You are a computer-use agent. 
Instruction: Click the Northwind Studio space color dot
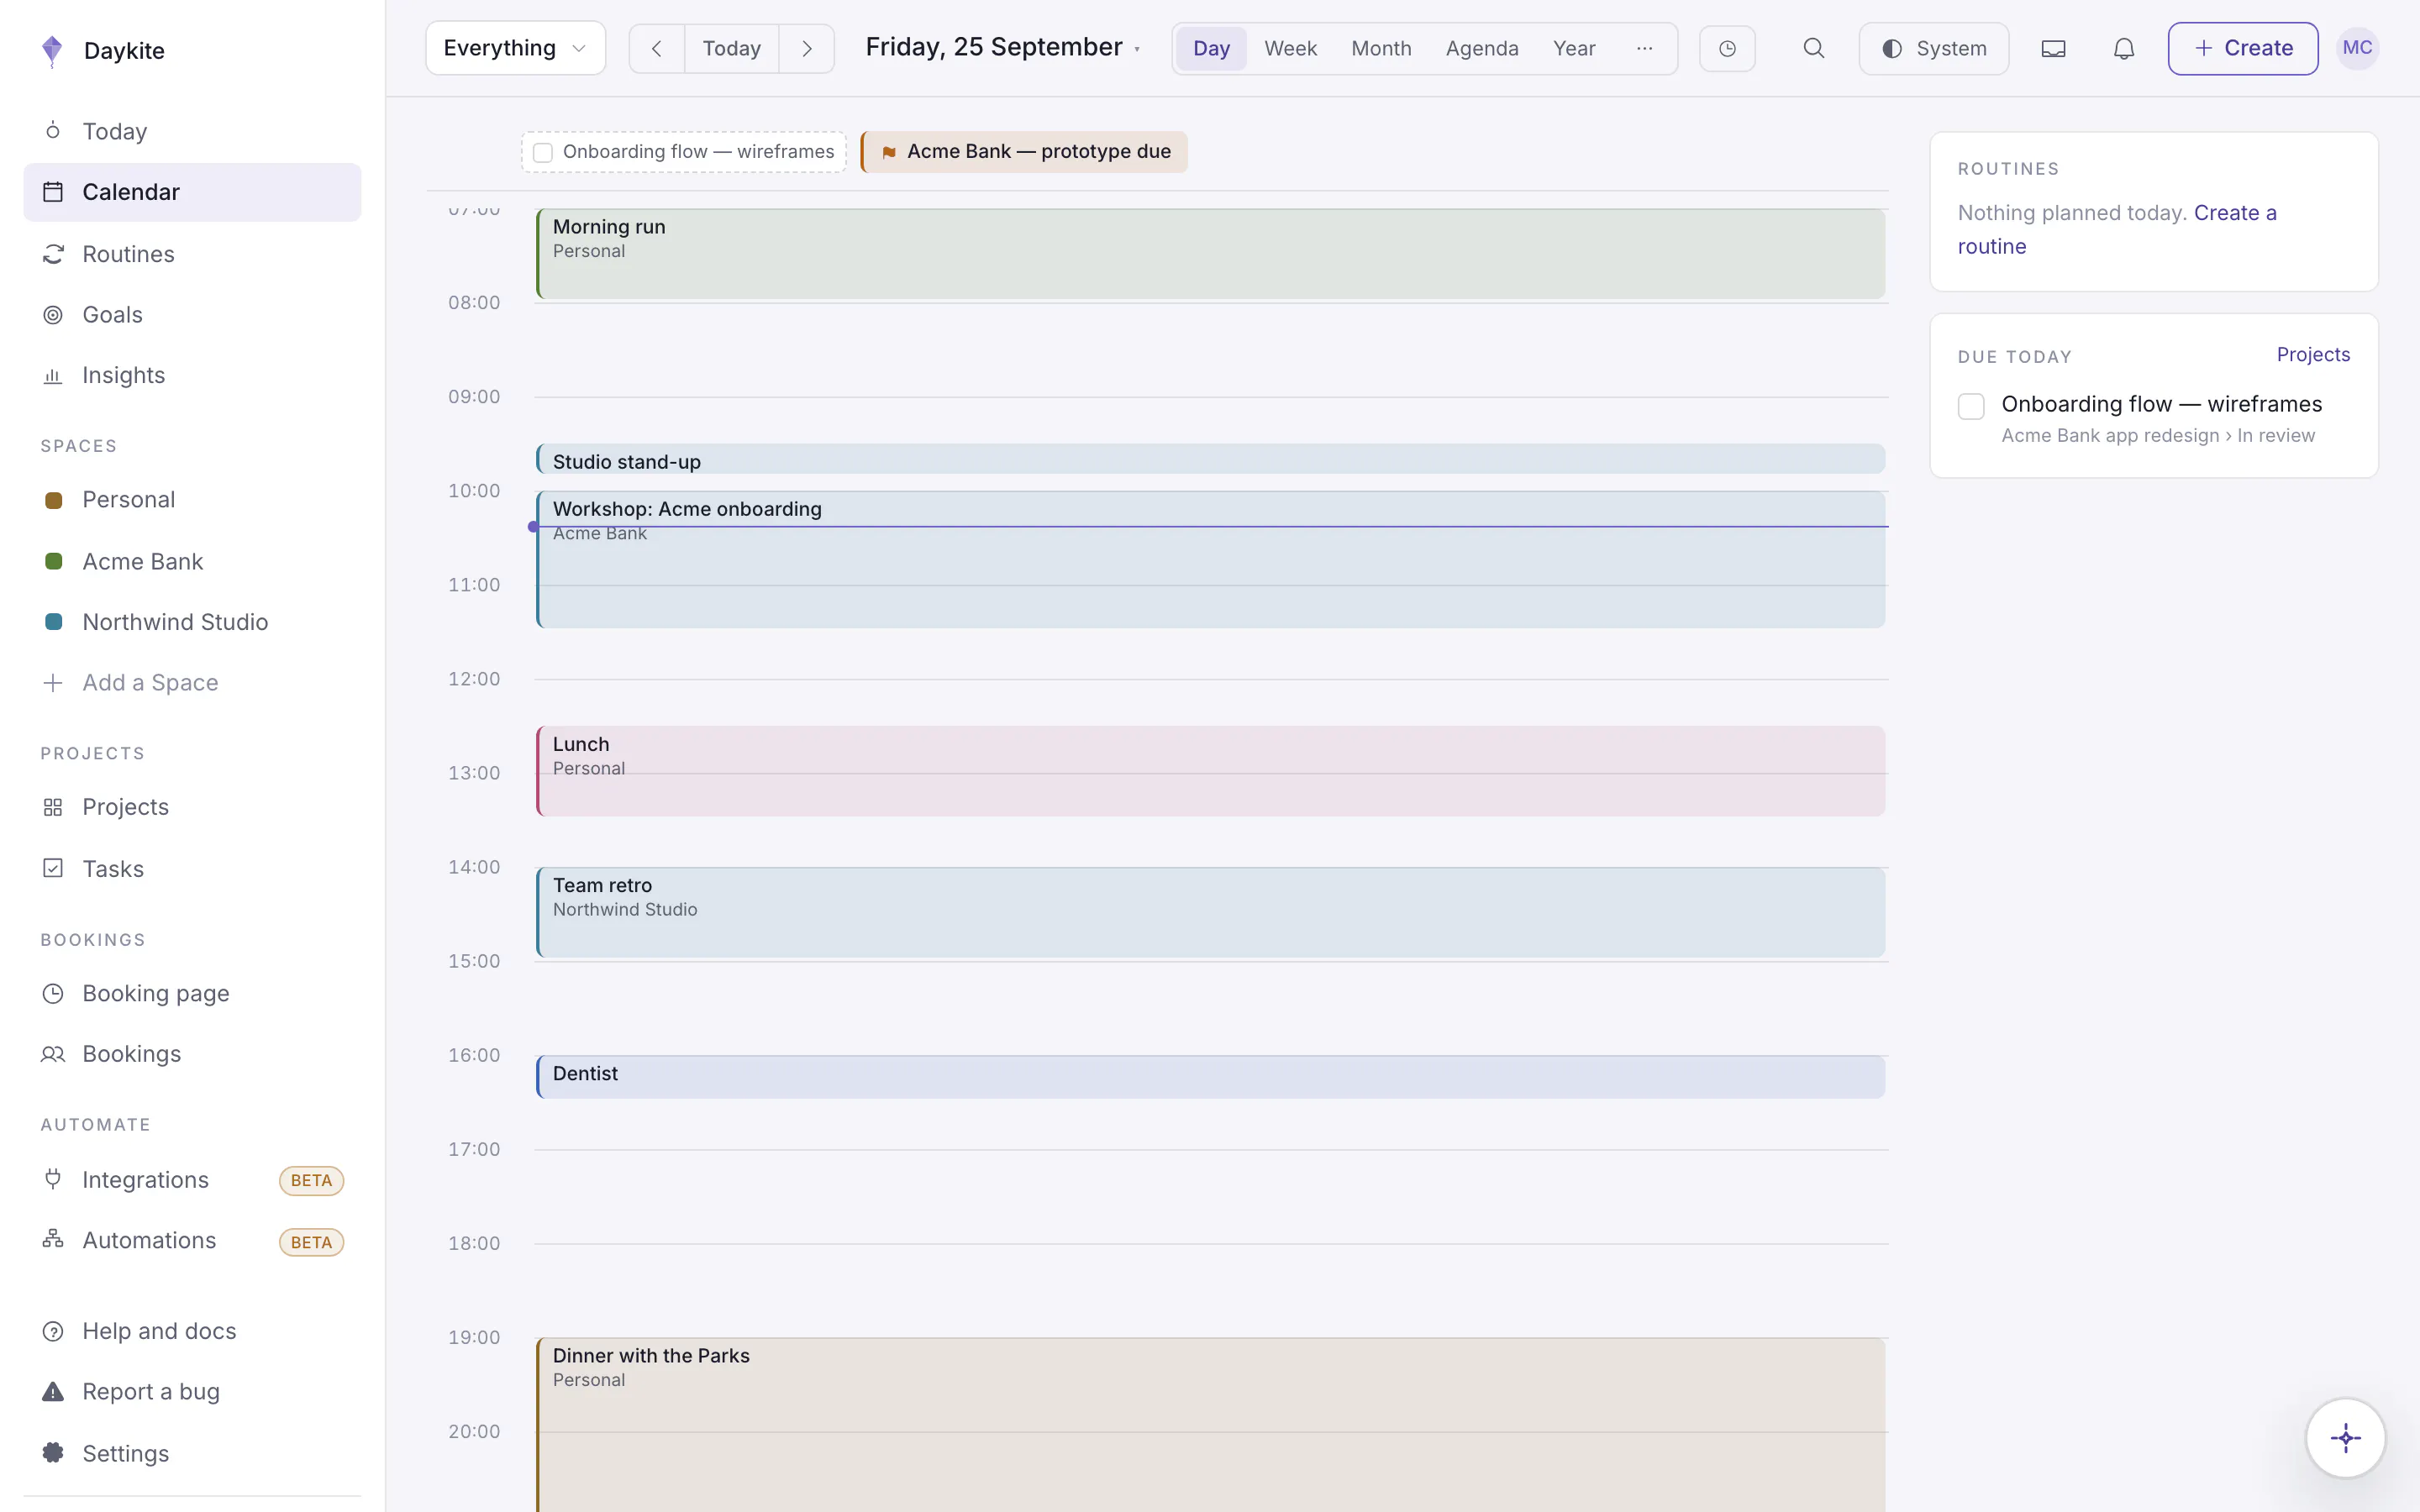pos(54,622)
